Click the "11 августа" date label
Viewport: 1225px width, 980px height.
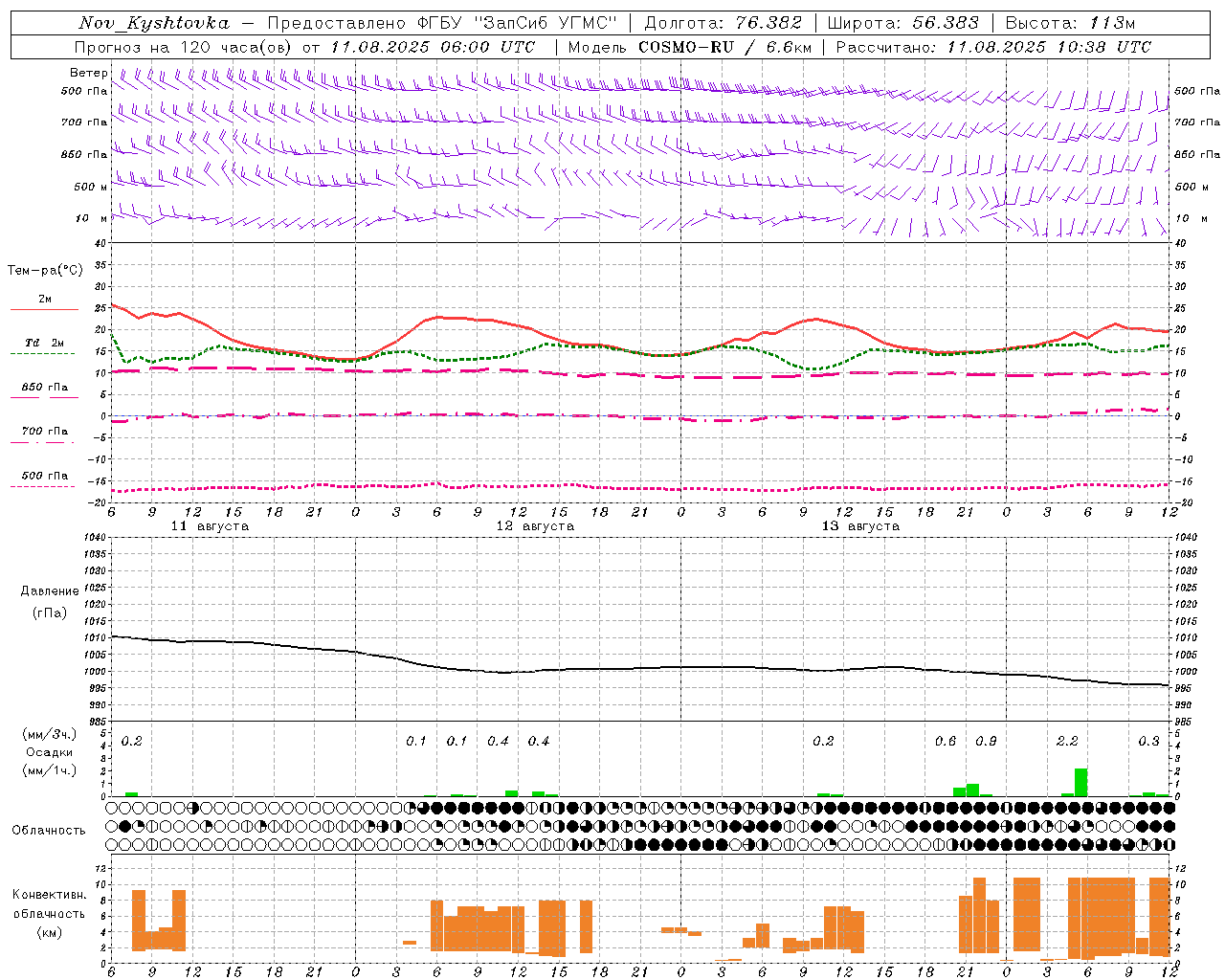coord(210,526)
